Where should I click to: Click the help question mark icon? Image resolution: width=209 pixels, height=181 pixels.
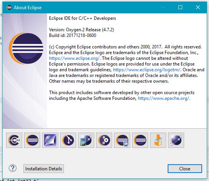(x=13, y=168)
